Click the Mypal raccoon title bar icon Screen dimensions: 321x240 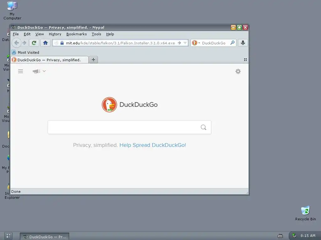click(13, 27)
